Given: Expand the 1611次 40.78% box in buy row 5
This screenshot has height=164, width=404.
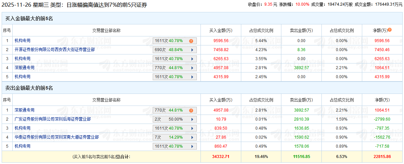Looking at the screenshot, I should point(174,77).
